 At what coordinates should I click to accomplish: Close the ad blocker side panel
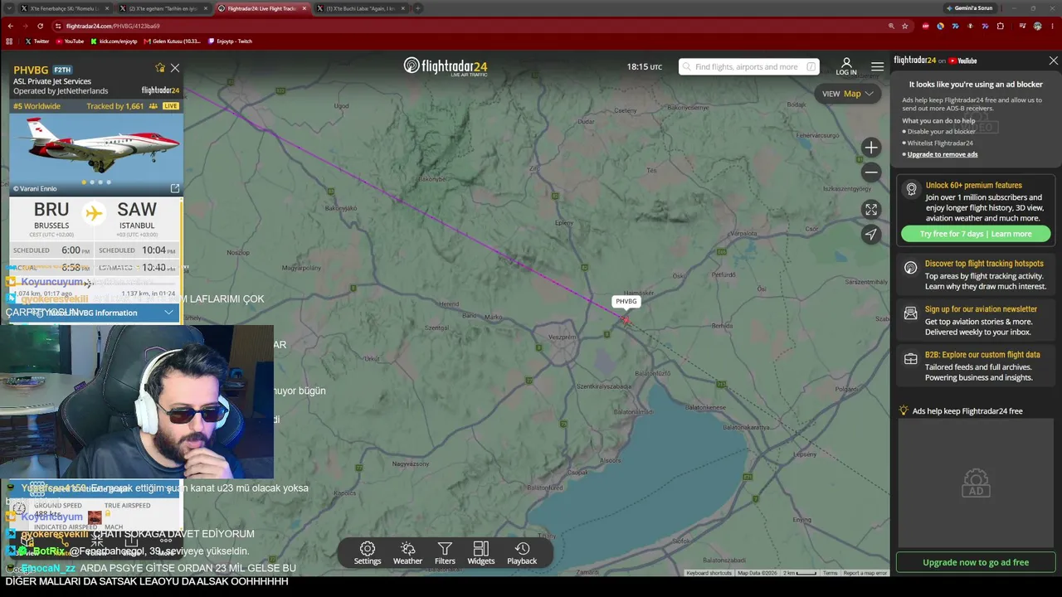click(x=1053, y=61)
